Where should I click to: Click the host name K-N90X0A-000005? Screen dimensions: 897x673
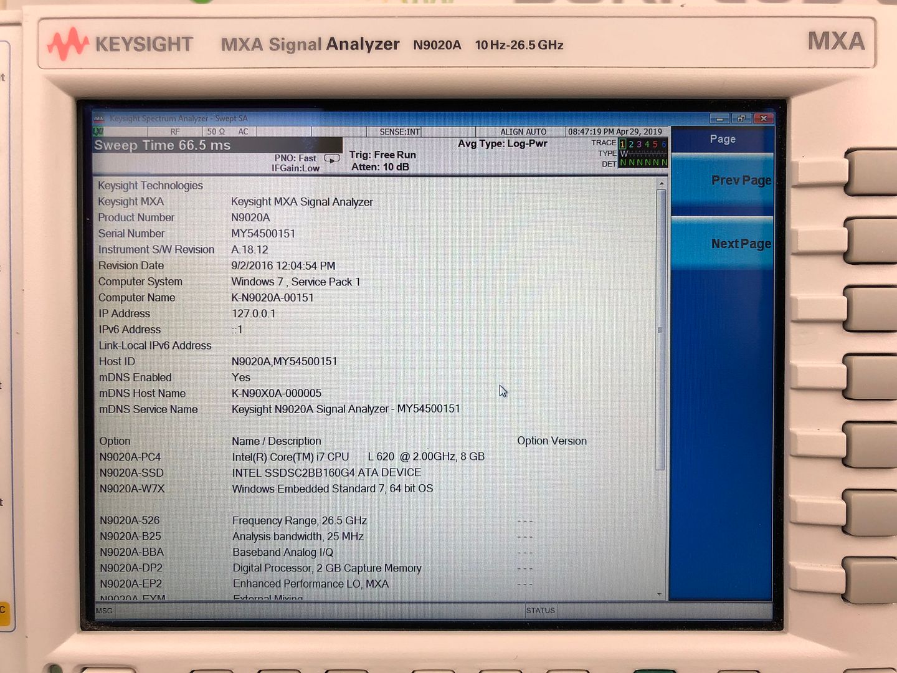(277, 393)
